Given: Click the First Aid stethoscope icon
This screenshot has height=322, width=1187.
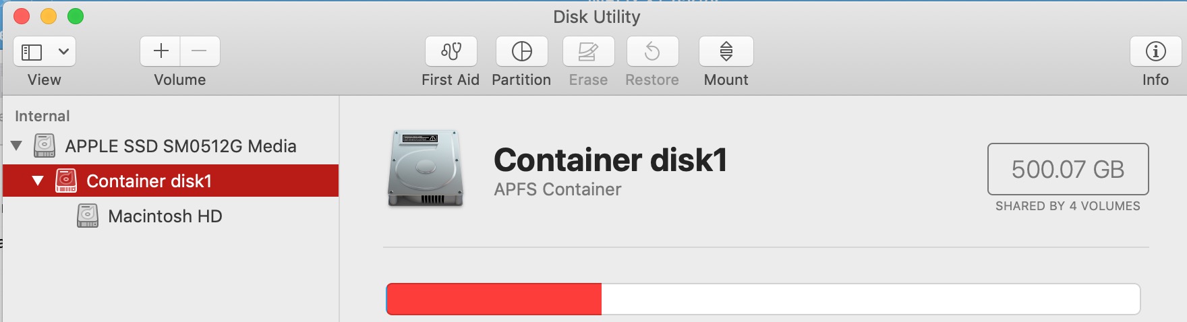Looking at the screenshot, I should pyautogui.click(x=451, y=51).
